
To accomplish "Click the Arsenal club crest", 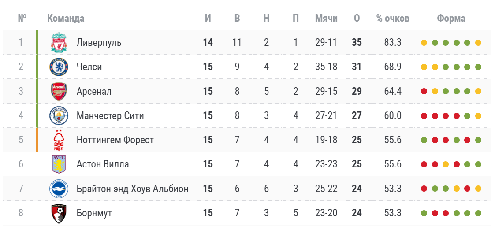I will pos(59,91).
